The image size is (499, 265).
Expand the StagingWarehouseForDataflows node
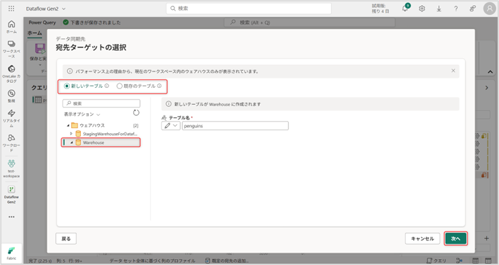point(71,134)
